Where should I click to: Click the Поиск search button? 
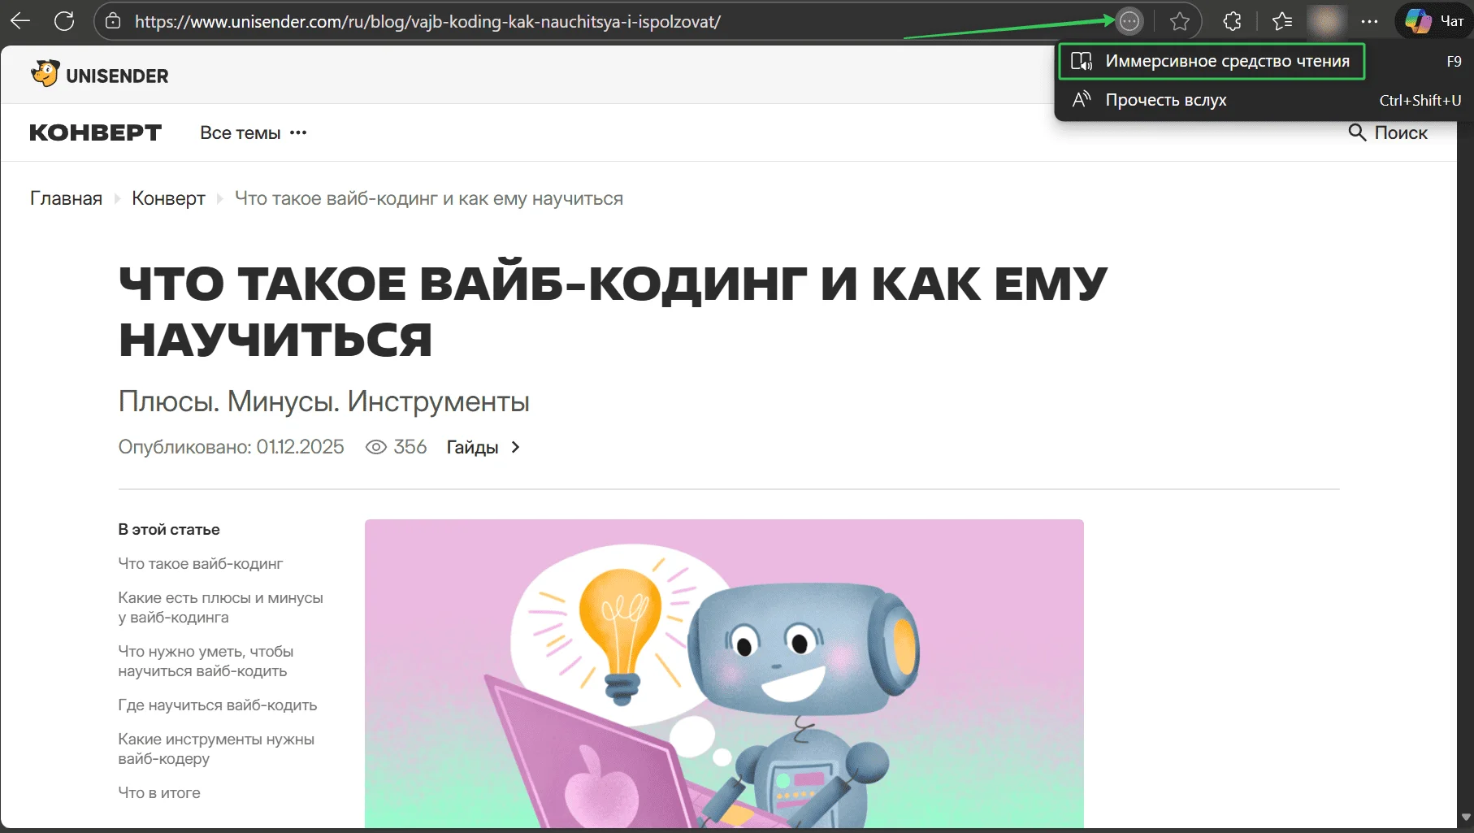tap(1388, 132)
